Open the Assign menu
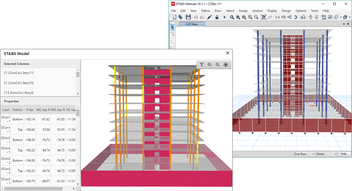 click(x=243, y=11)
